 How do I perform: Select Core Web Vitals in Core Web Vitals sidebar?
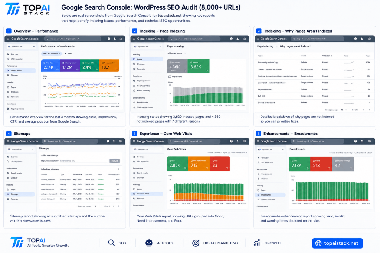click(147, 194)
